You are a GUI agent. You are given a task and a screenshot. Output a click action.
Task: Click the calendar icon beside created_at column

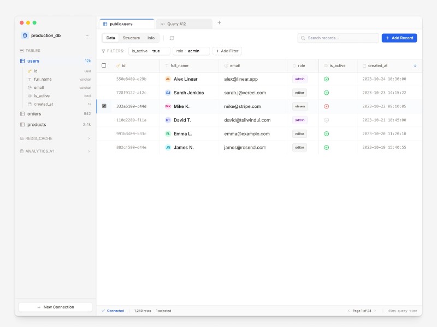pos(364,65)
